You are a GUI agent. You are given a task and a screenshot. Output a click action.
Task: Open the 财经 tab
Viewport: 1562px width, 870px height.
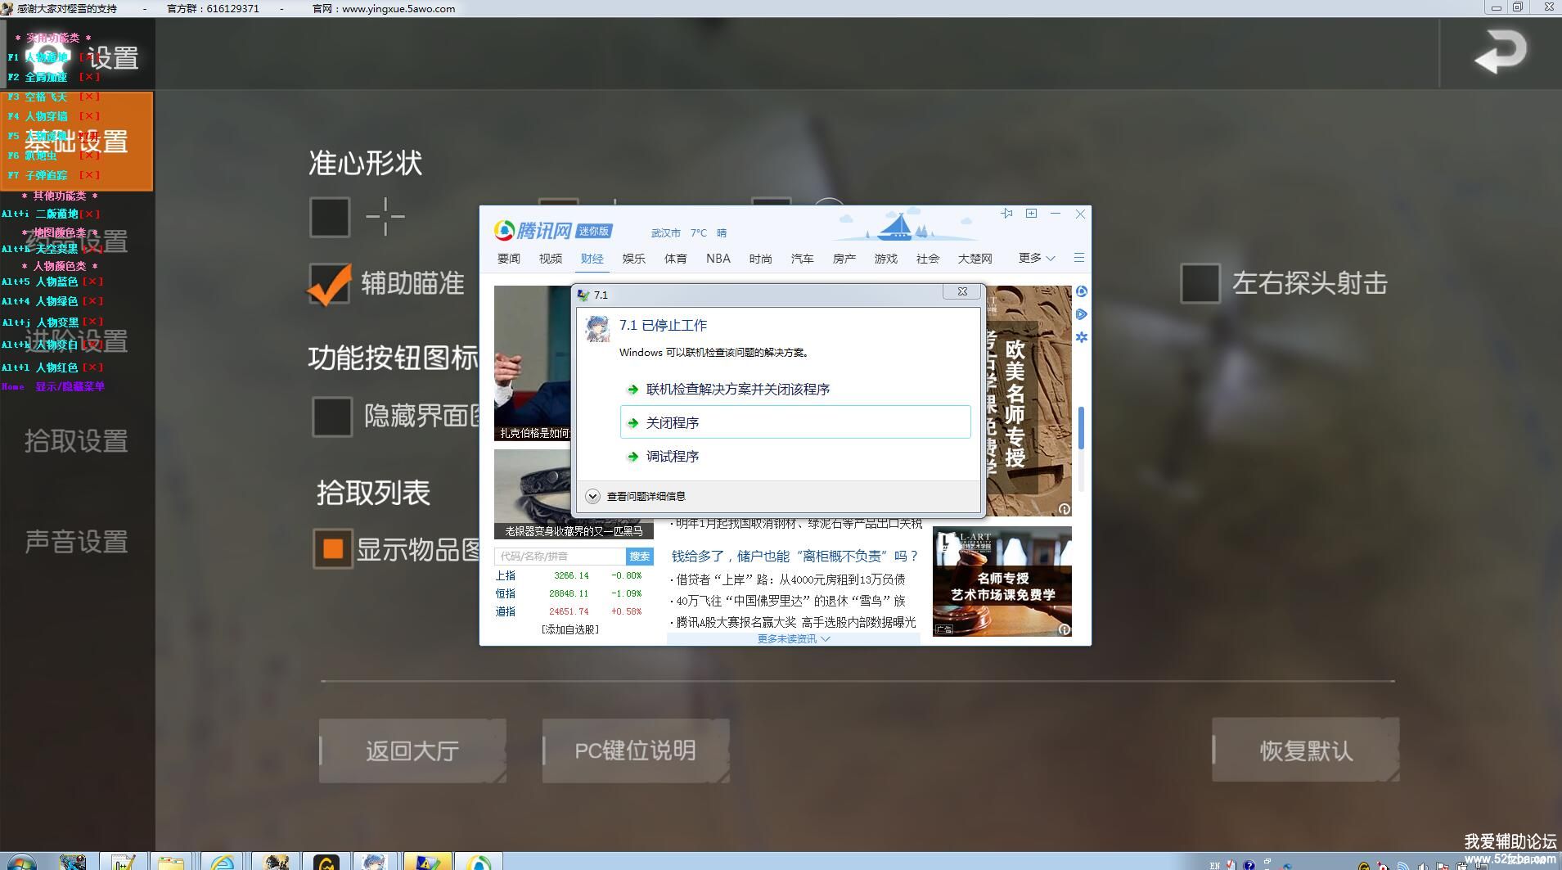coord(592,259)
